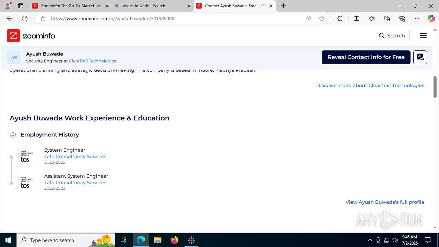Open network settings tray icon

click(x=387, y=240)
